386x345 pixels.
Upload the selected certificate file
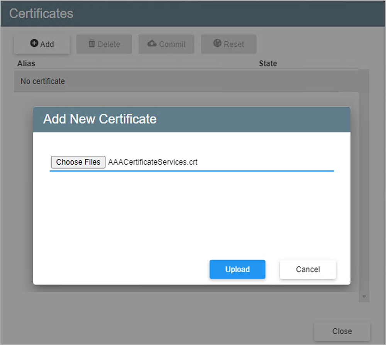coord(237,269)
